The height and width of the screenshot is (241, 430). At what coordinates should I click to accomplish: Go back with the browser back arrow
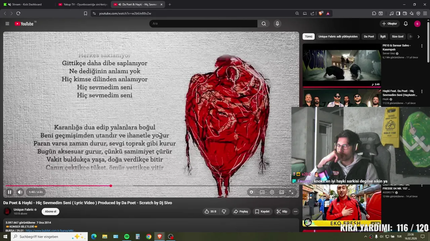click(x=5, y=13)
